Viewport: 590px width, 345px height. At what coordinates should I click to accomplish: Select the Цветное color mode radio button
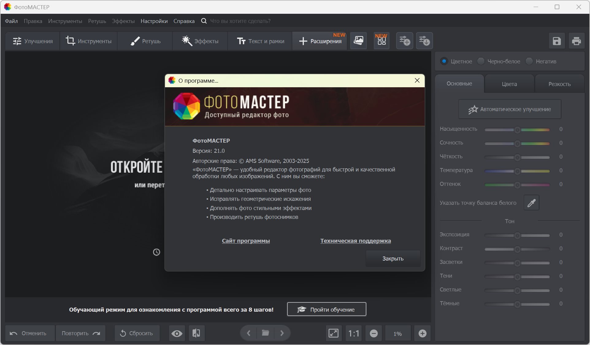tap(444, 61)
